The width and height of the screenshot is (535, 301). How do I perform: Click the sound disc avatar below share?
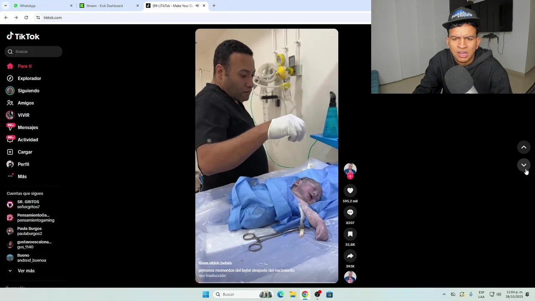350,277
